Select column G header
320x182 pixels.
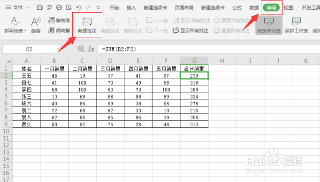[194, 61]
